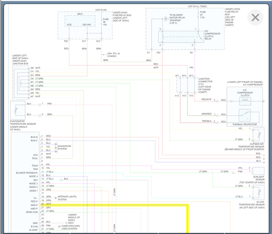Click the BLOWER FEEDBACK pin label
The image size is (272, 234).
tap(27, 173)
